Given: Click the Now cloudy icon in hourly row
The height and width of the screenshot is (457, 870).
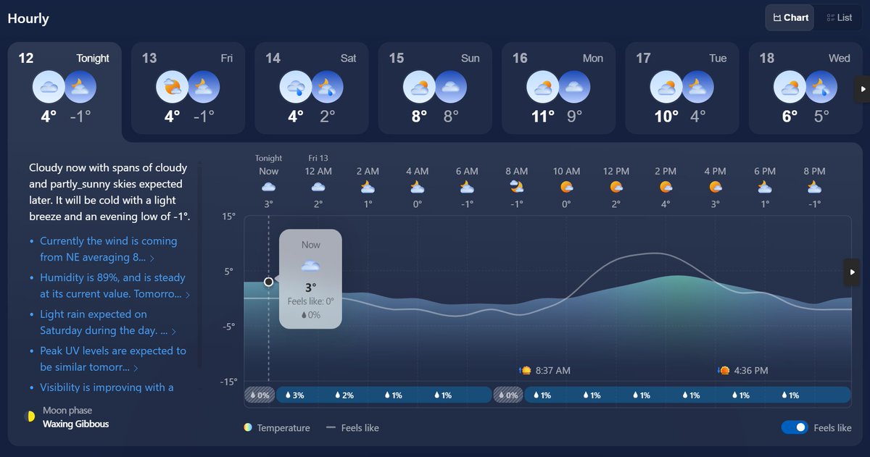Looking at the screenshot, I should tap(268, 187).
